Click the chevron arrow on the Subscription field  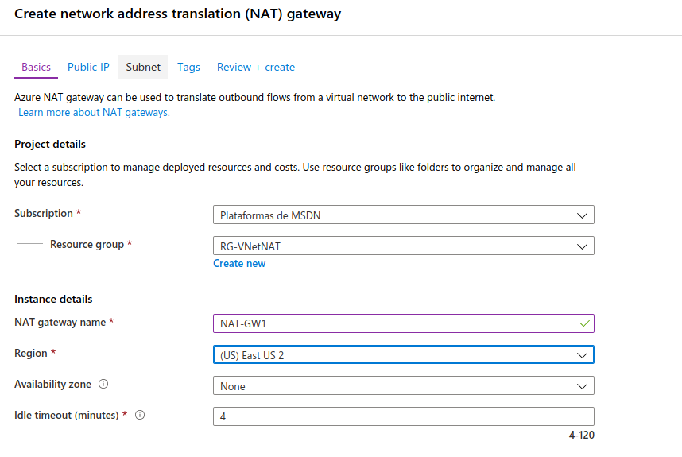point(583,215)
